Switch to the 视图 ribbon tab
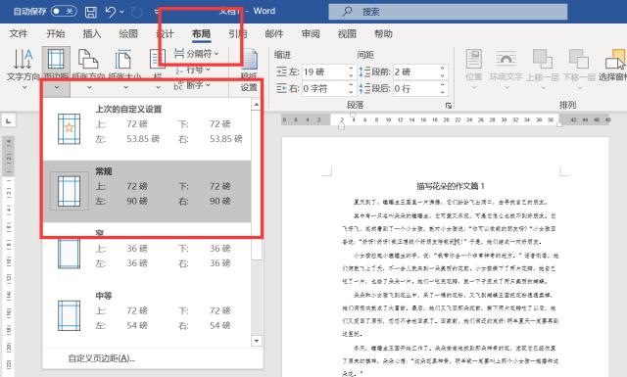This screenshot has width=627, height=377. point(347,34)
